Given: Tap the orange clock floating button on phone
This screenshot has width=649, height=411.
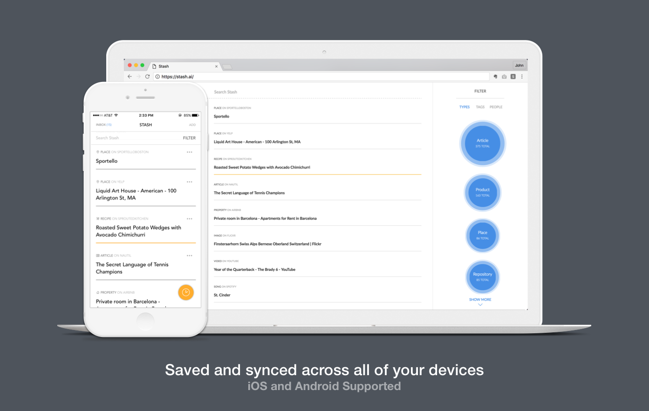Looking at the screenshot, I should tap(186, 292).
